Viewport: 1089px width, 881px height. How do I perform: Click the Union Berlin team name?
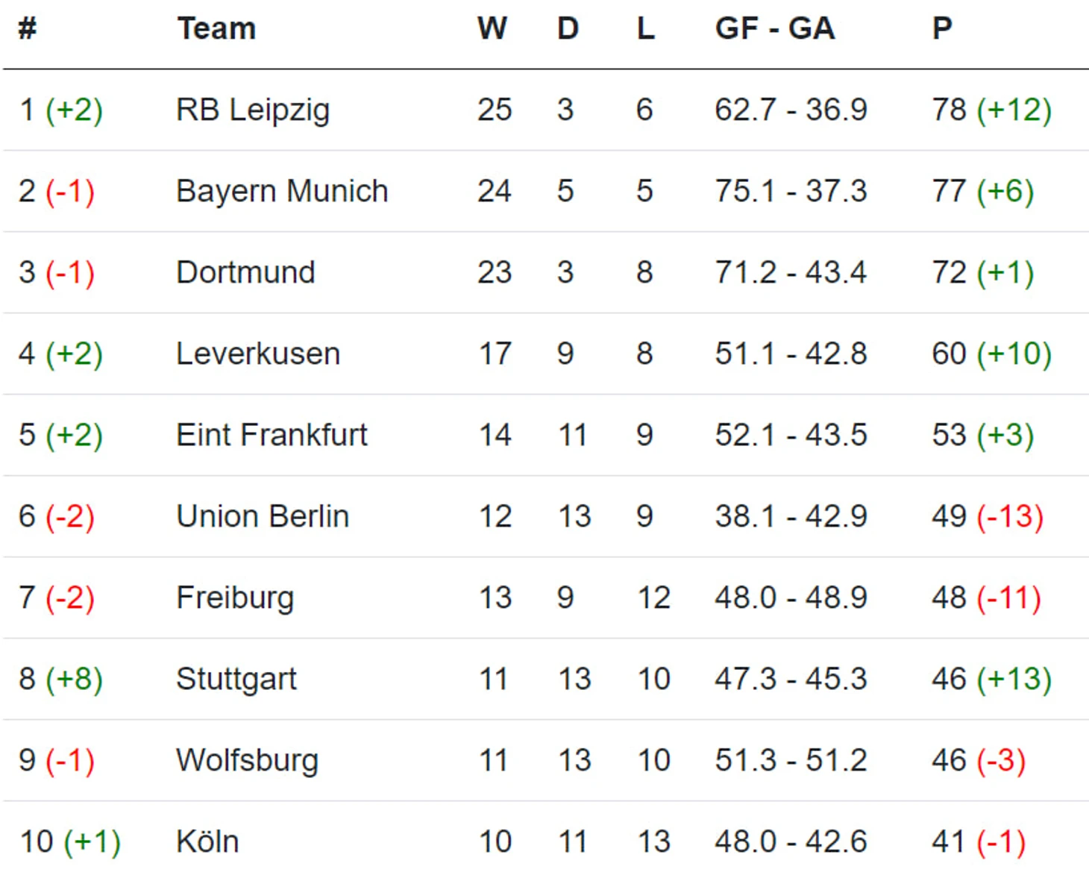[263, 517]
